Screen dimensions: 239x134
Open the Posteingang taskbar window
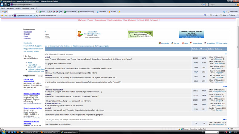click(x=29, y=132)
